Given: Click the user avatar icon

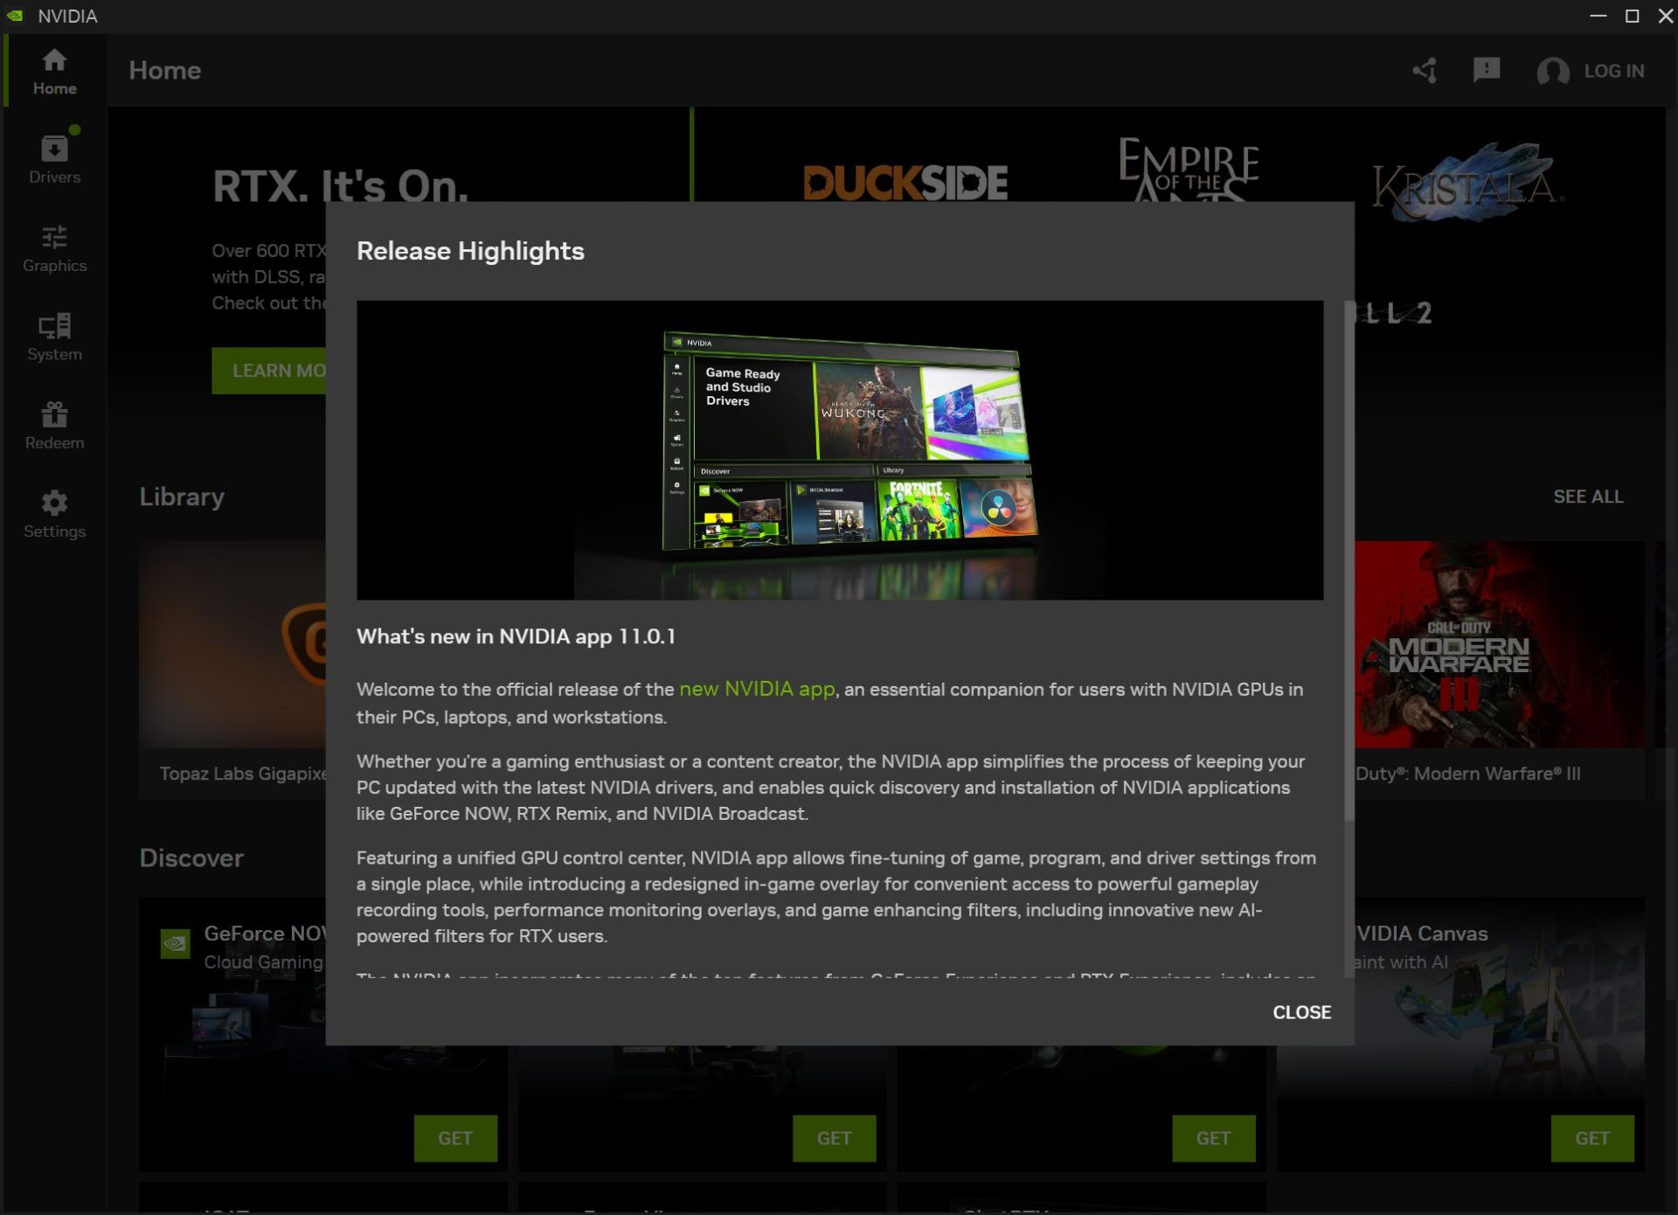Looking at the screenshot, I should click(1552, 71).
